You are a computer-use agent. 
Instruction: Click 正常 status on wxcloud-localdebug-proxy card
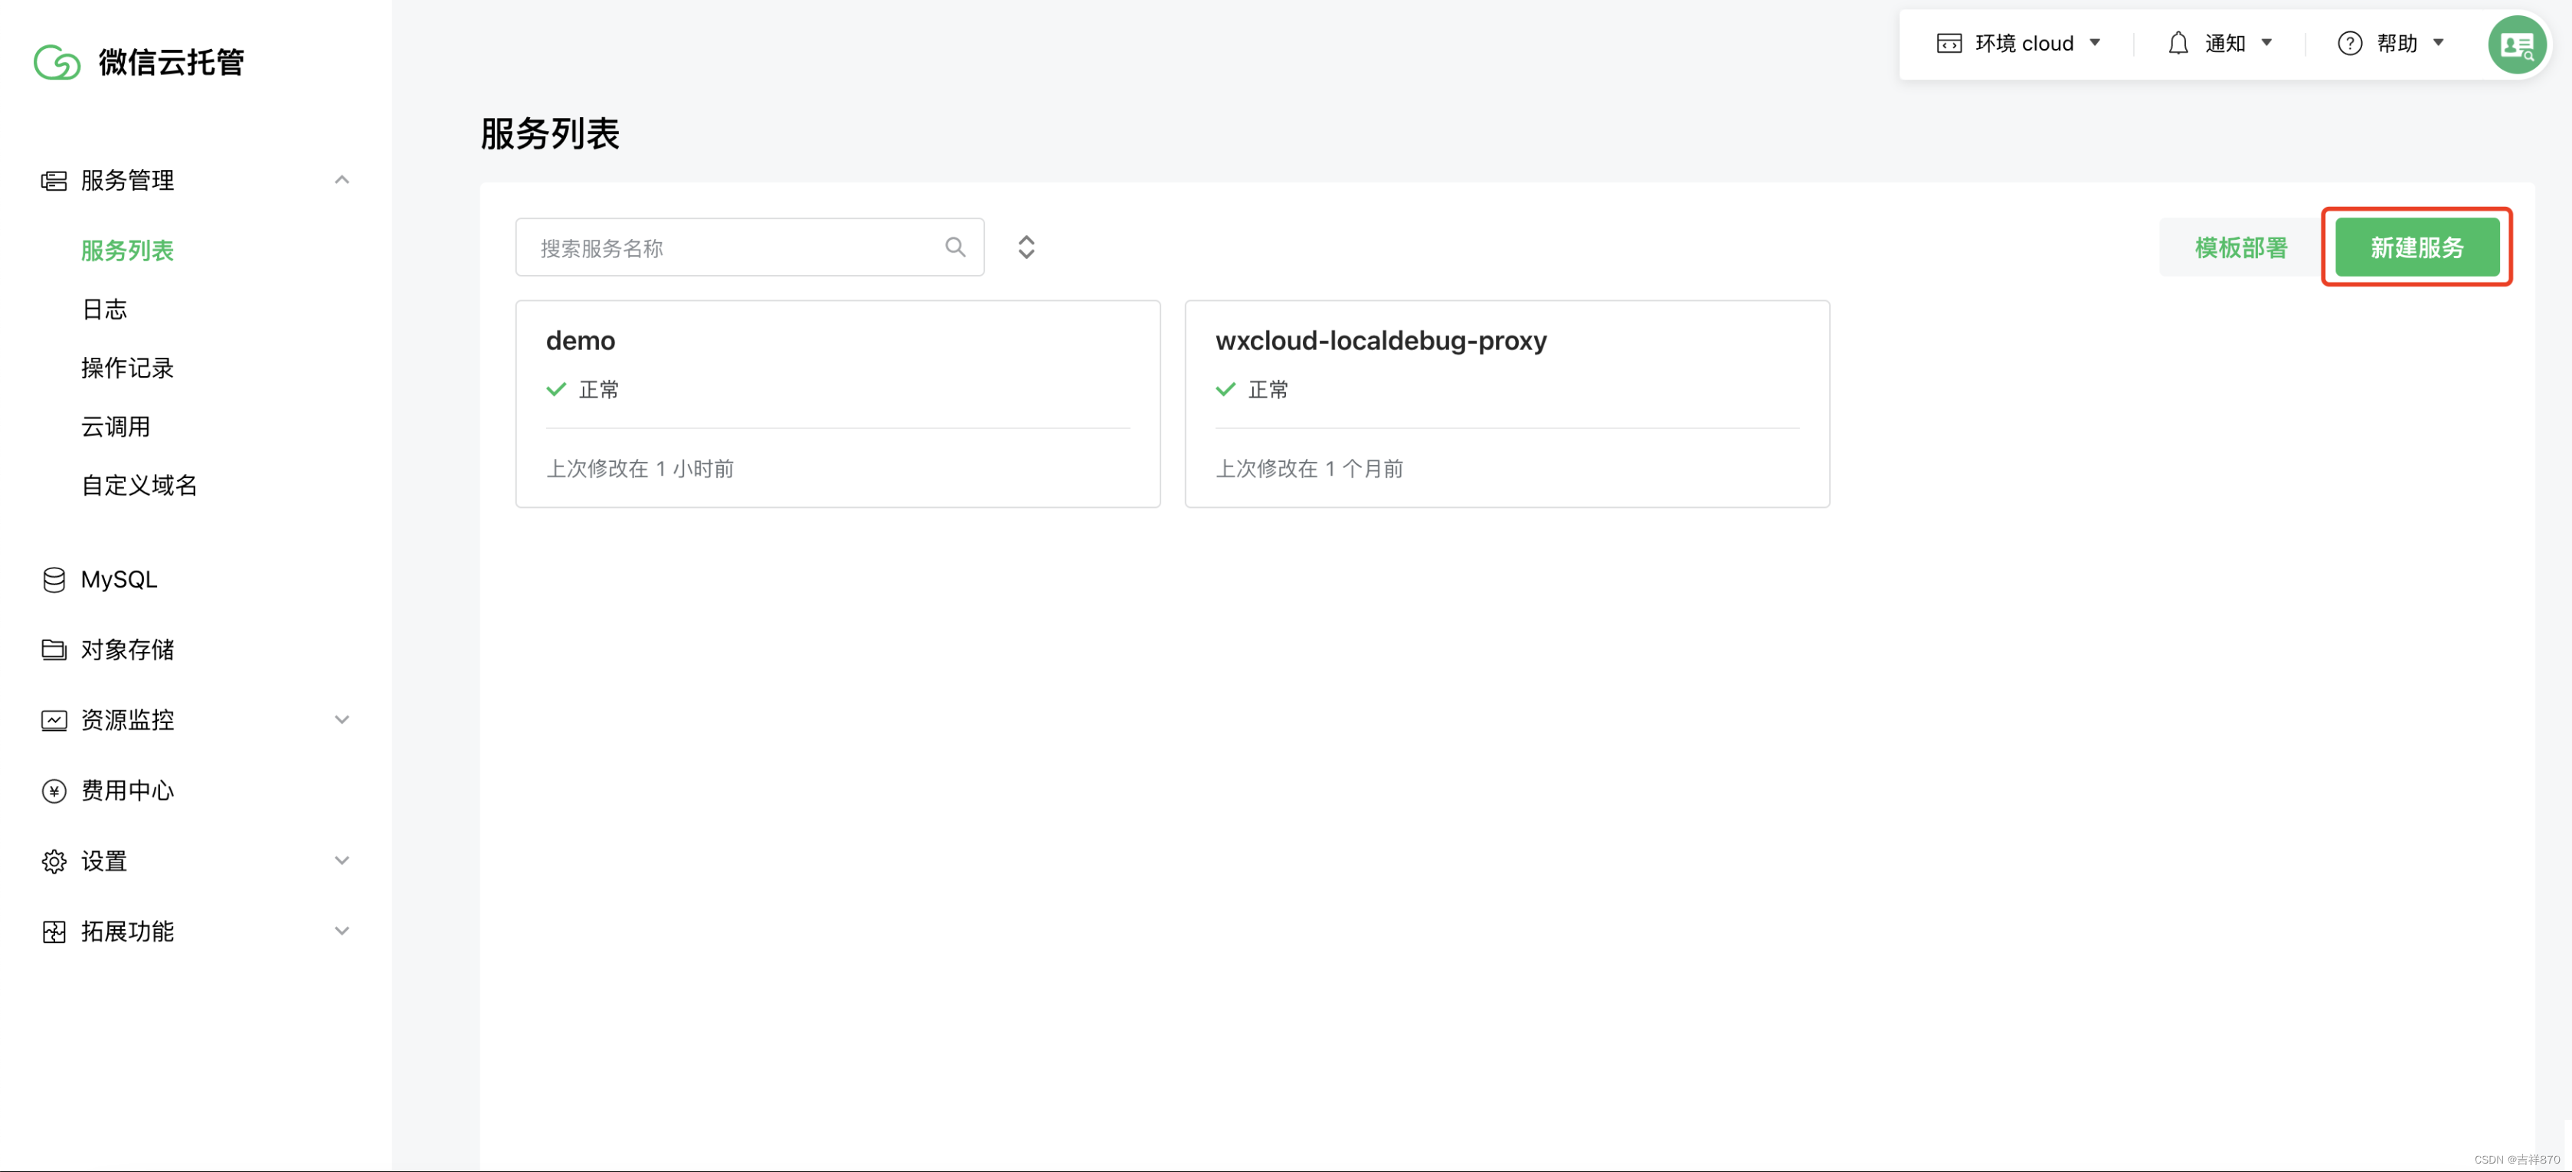[1269, 389]
